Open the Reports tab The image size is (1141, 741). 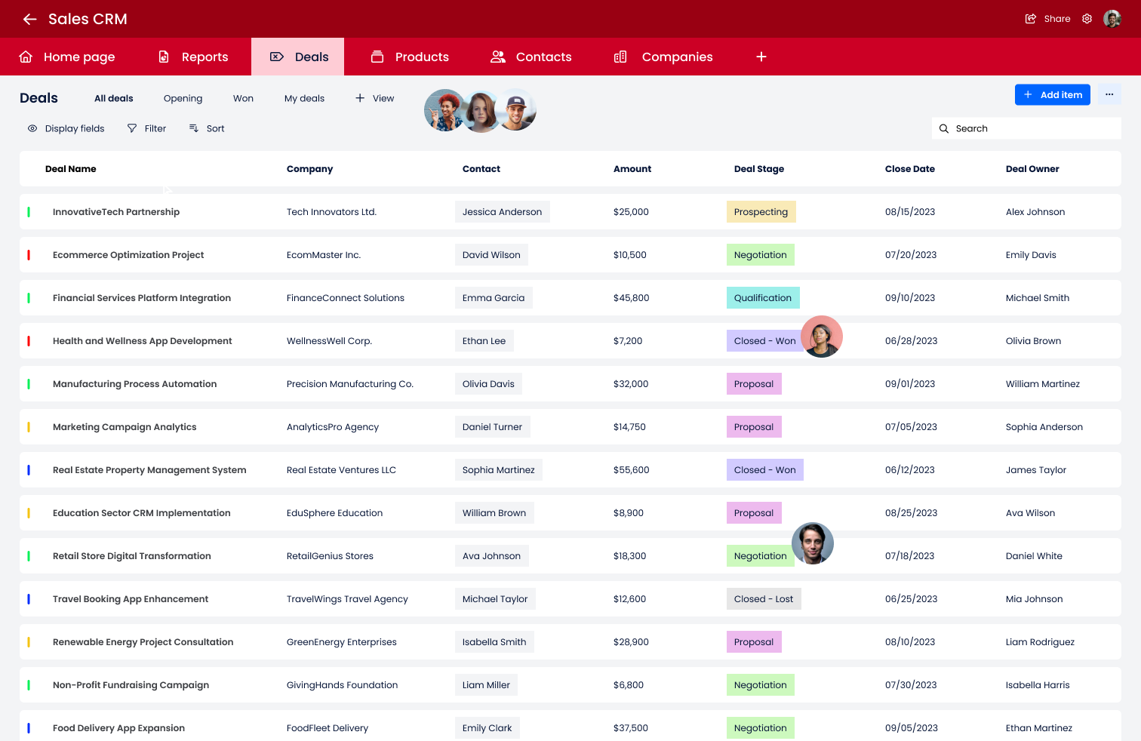tap(193, 57)
